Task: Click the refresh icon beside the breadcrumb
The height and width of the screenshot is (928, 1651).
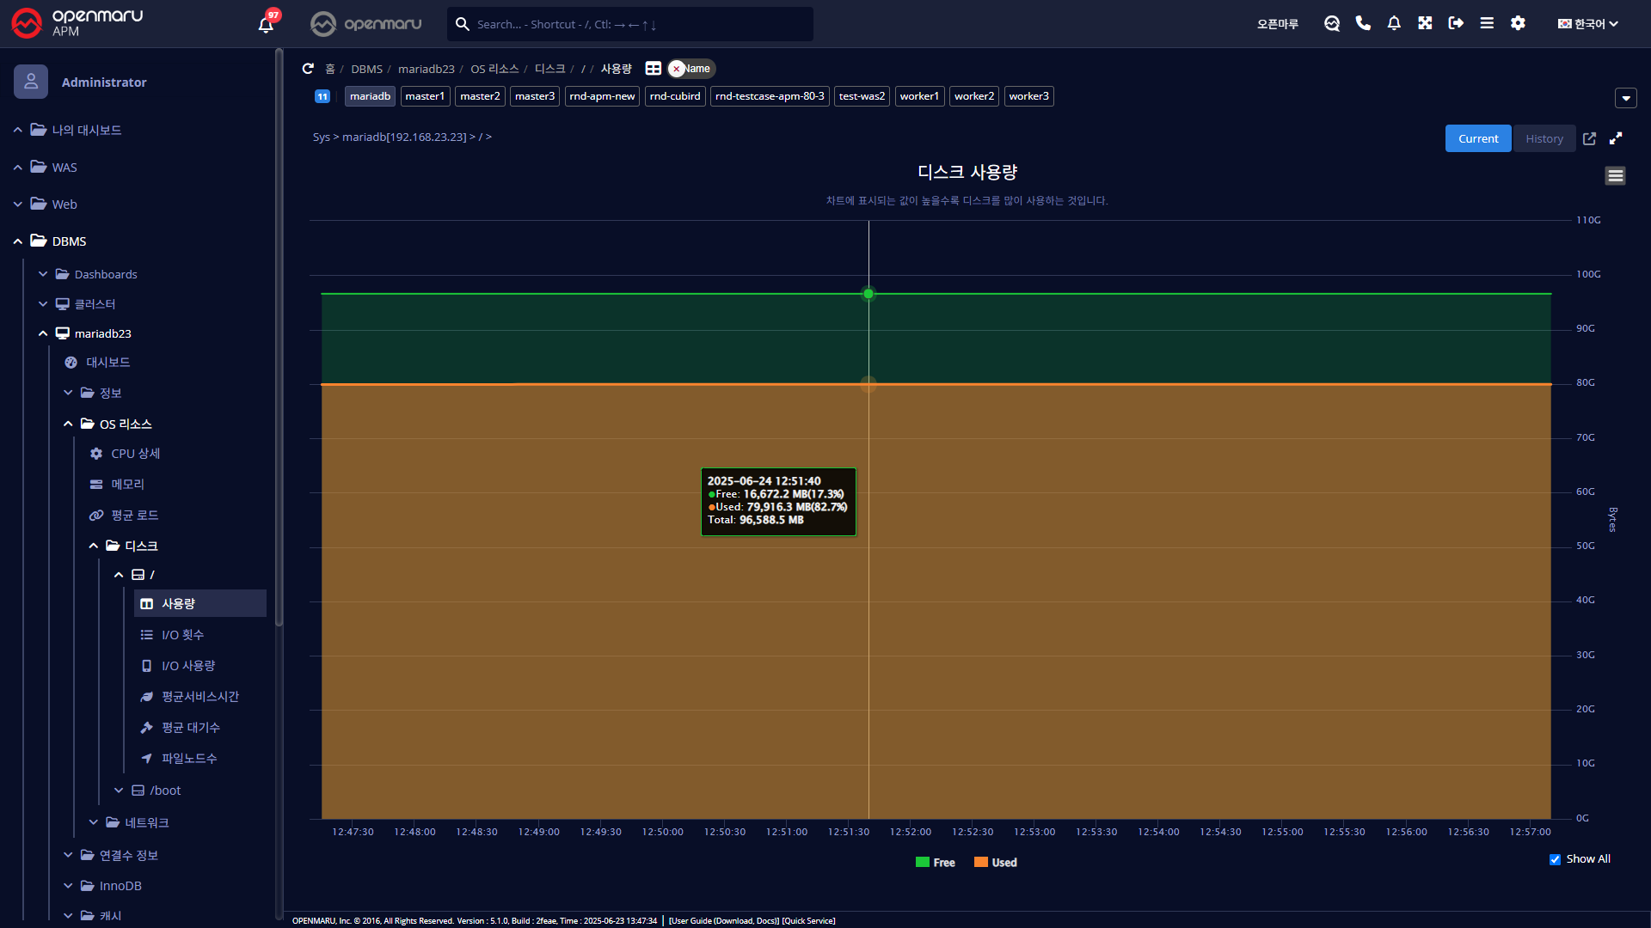Action: (308, 69)
